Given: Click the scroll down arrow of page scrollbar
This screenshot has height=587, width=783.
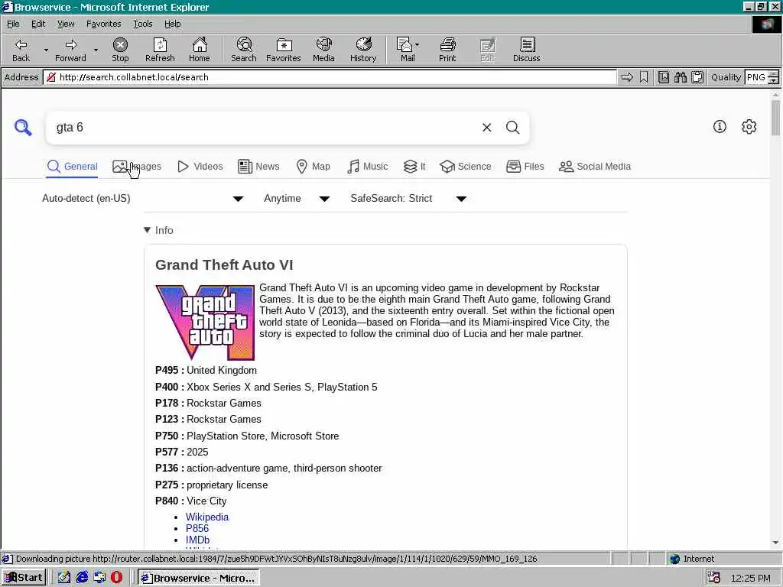Looking at the screenshot, I should pyautogui.click(x=775, y=543).
